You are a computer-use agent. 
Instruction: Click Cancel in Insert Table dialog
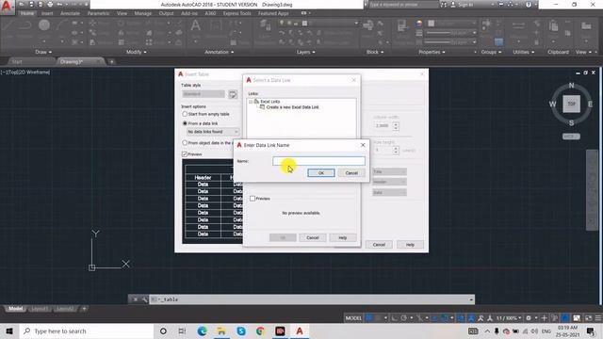(x=379, y=245)
